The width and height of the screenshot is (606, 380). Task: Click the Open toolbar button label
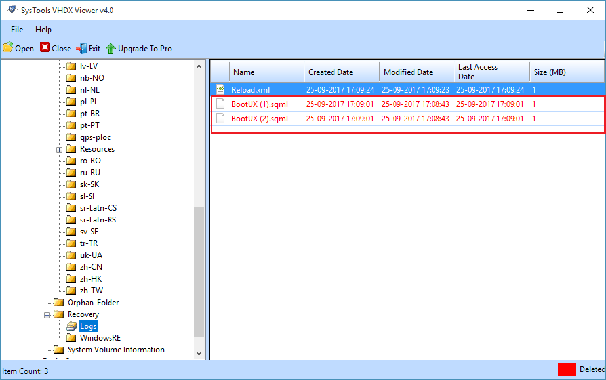coord(25,49)
